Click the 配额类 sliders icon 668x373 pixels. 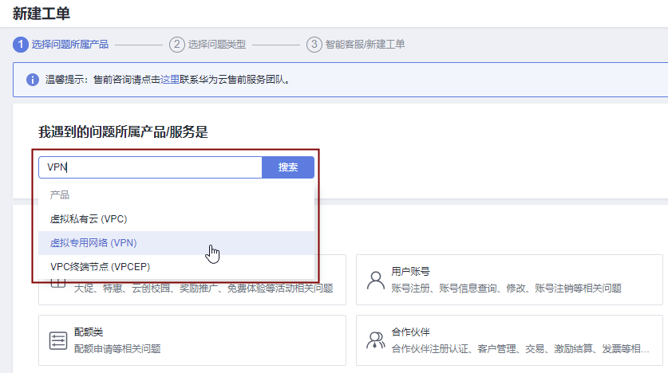click(58, 340)
